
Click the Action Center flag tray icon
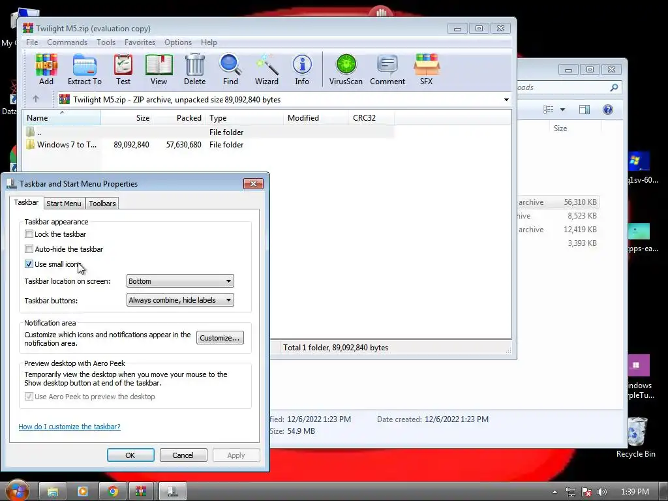tap(586, 492)
